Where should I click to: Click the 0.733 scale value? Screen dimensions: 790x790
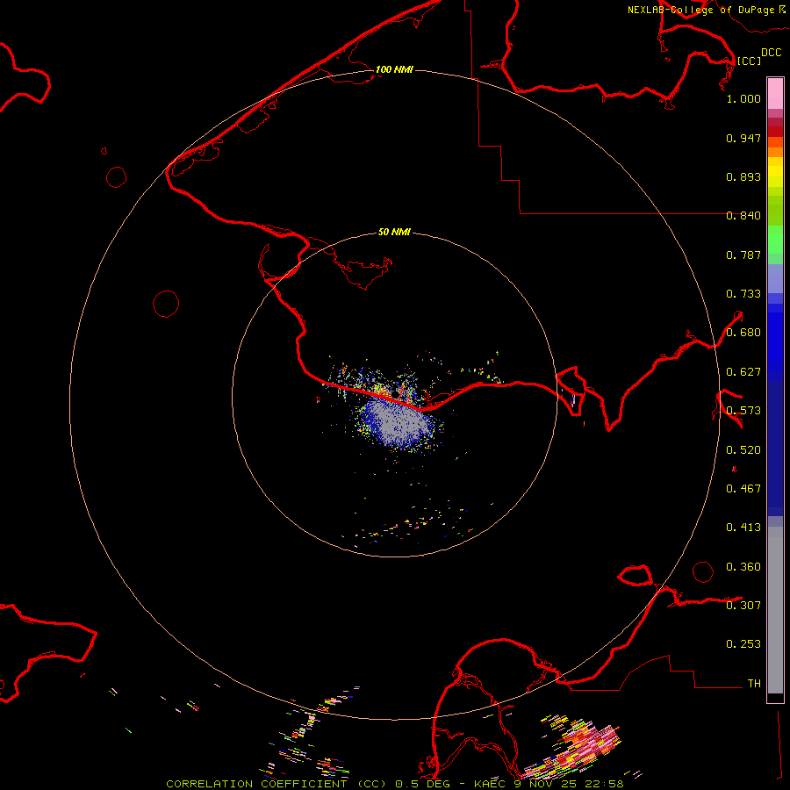click(743, 294)
